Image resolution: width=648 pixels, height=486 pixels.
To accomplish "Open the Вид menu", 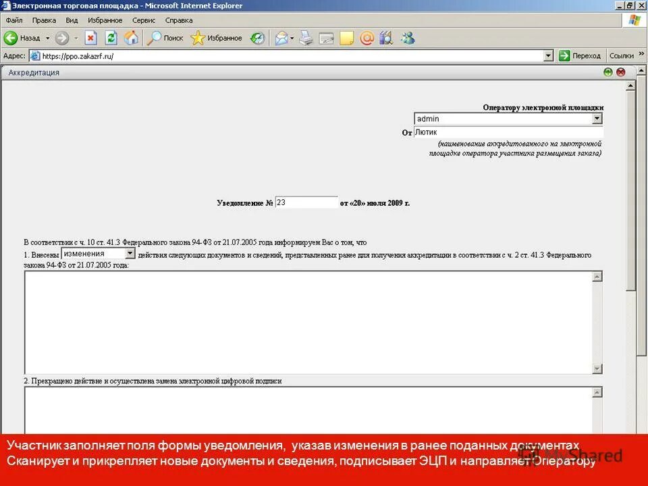I will (x=72, y=20).
